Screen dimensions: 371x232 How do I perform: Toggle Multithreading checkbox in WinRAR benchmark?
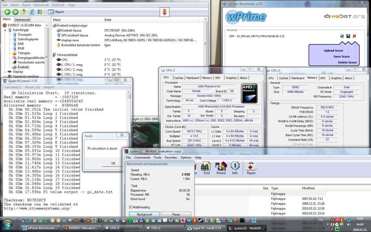click(130, 207)
